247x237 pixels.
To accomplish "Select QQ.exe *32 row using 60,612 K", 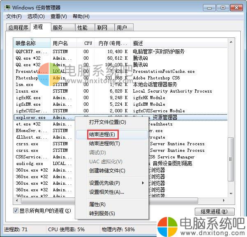I will click(x=120, y=58).
